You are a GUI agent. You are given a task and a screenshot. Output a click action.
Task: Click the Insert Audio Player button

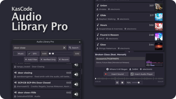pos(142,74)
